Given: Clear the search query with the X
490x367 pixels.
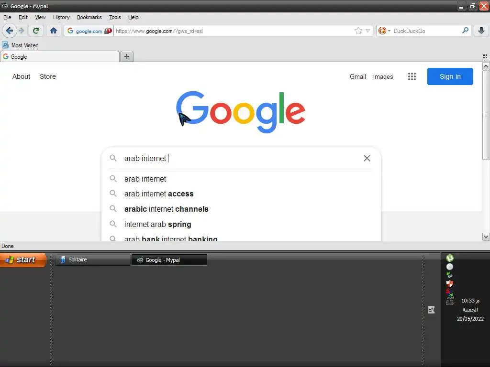Looking at the screenshot, I should pyautogui.click(x=367, y=158).
